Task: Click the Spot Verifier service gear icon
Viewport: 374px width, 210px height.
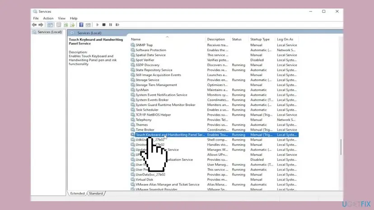Action: click(133, 60)
